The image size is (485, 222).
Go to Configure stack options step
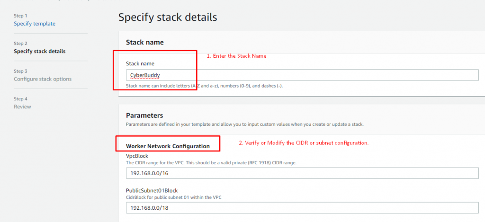tap(43, 79)
